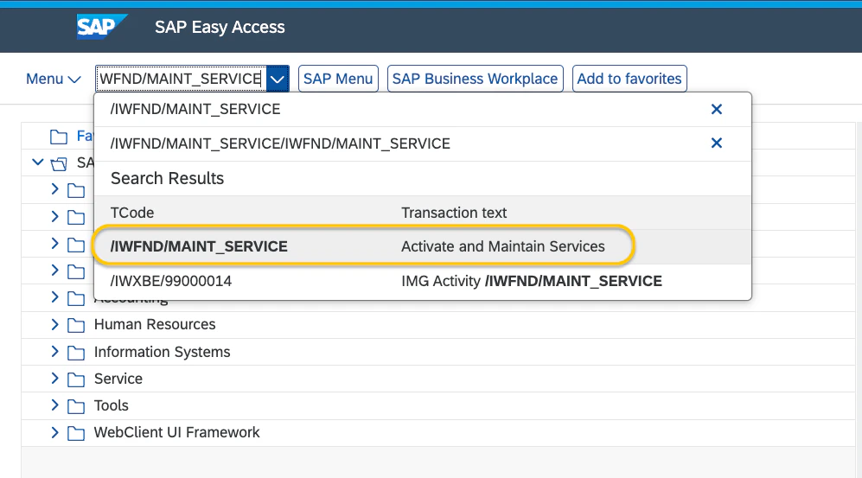862x478 pixels.
Task: Click the Tools folder icon
Action: (76, 406)
